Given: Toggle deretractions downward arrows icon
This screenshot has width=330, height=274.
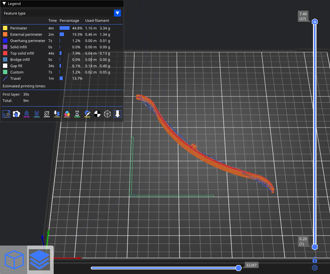Looking at the screenshot, I should click(37, 114).
